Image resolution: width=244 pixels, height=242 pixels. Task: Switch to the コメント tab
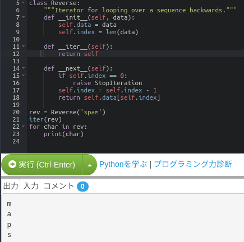[59, 186]
